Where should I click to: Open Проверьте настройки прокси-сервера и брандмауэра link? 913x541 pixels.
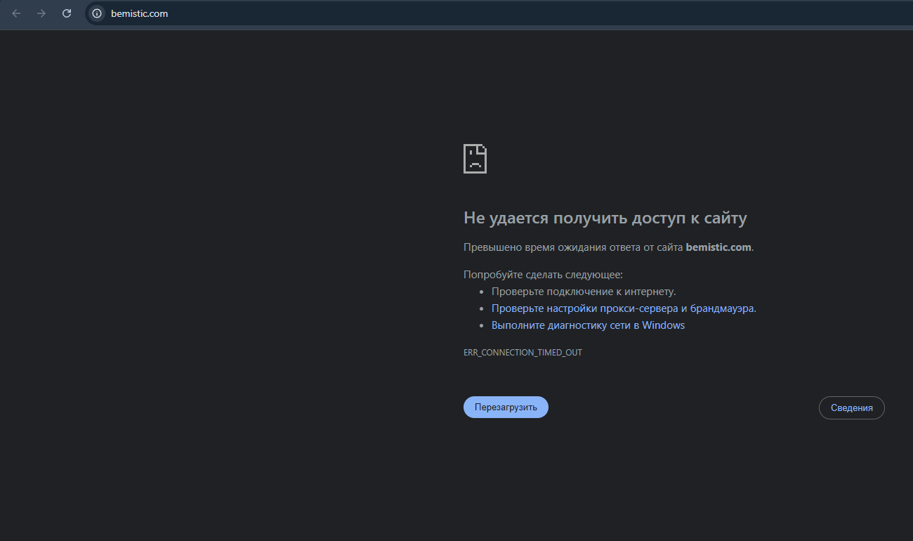click(x=623, y=308)
